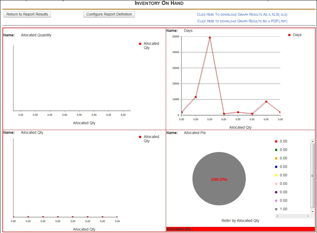Click the yellow swatch in pie legend

click(276, 175)
